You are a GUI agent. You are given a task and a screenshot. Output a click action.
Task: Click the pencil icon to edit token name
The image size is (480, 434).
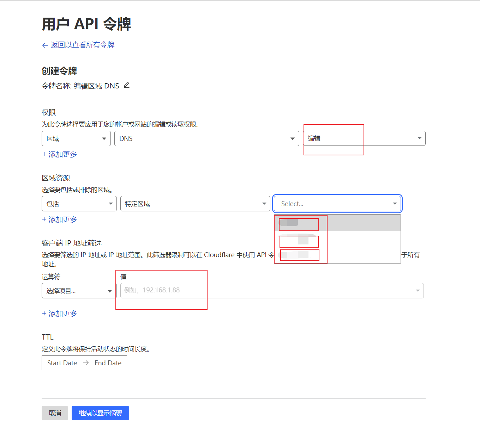[126, 85]
